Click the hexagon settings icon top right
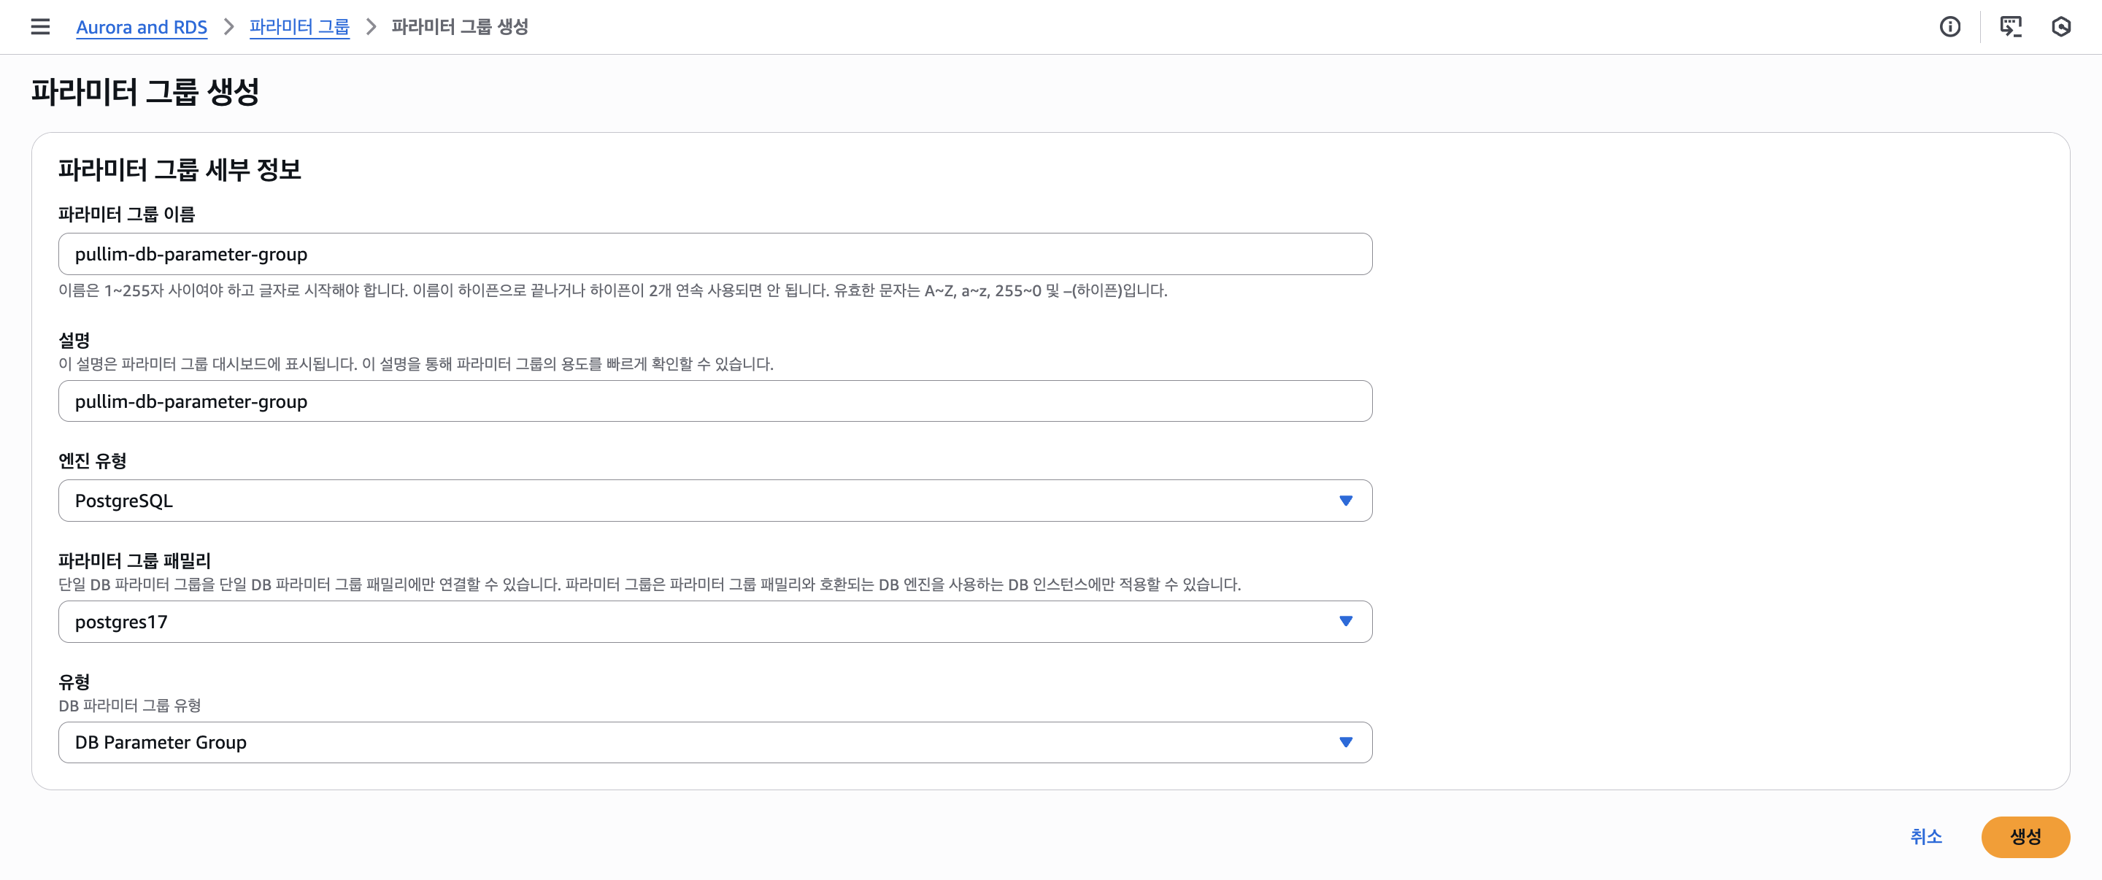This screenshot has width=2102, height=880. pyautogui.click(x=2060, y=27)
